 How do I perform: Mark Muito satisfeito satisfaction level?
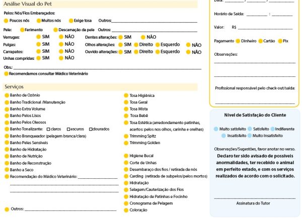coord(216,129)
